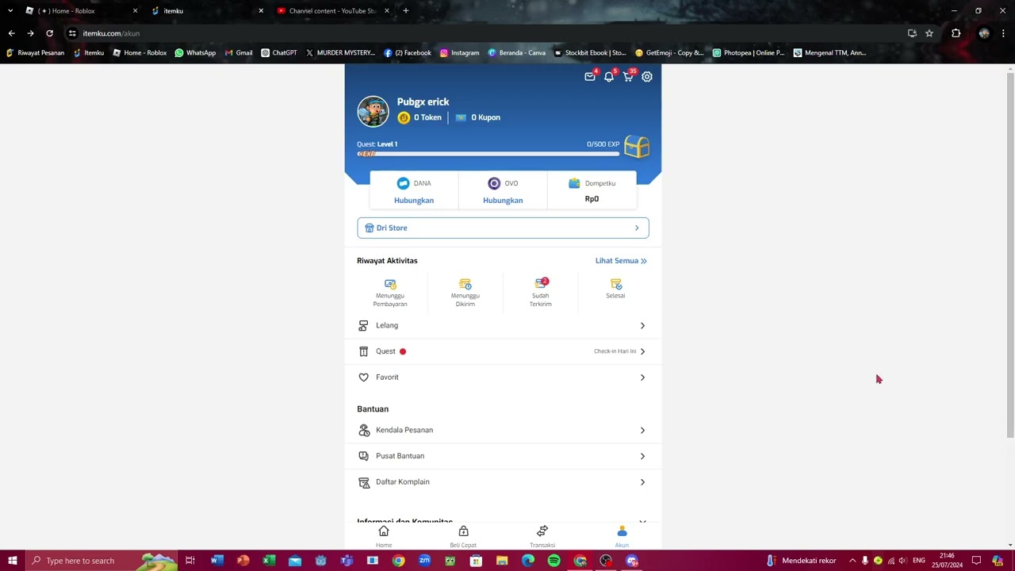Open a new browser tab
This screenshot has width=1015, height=571.
406,11
